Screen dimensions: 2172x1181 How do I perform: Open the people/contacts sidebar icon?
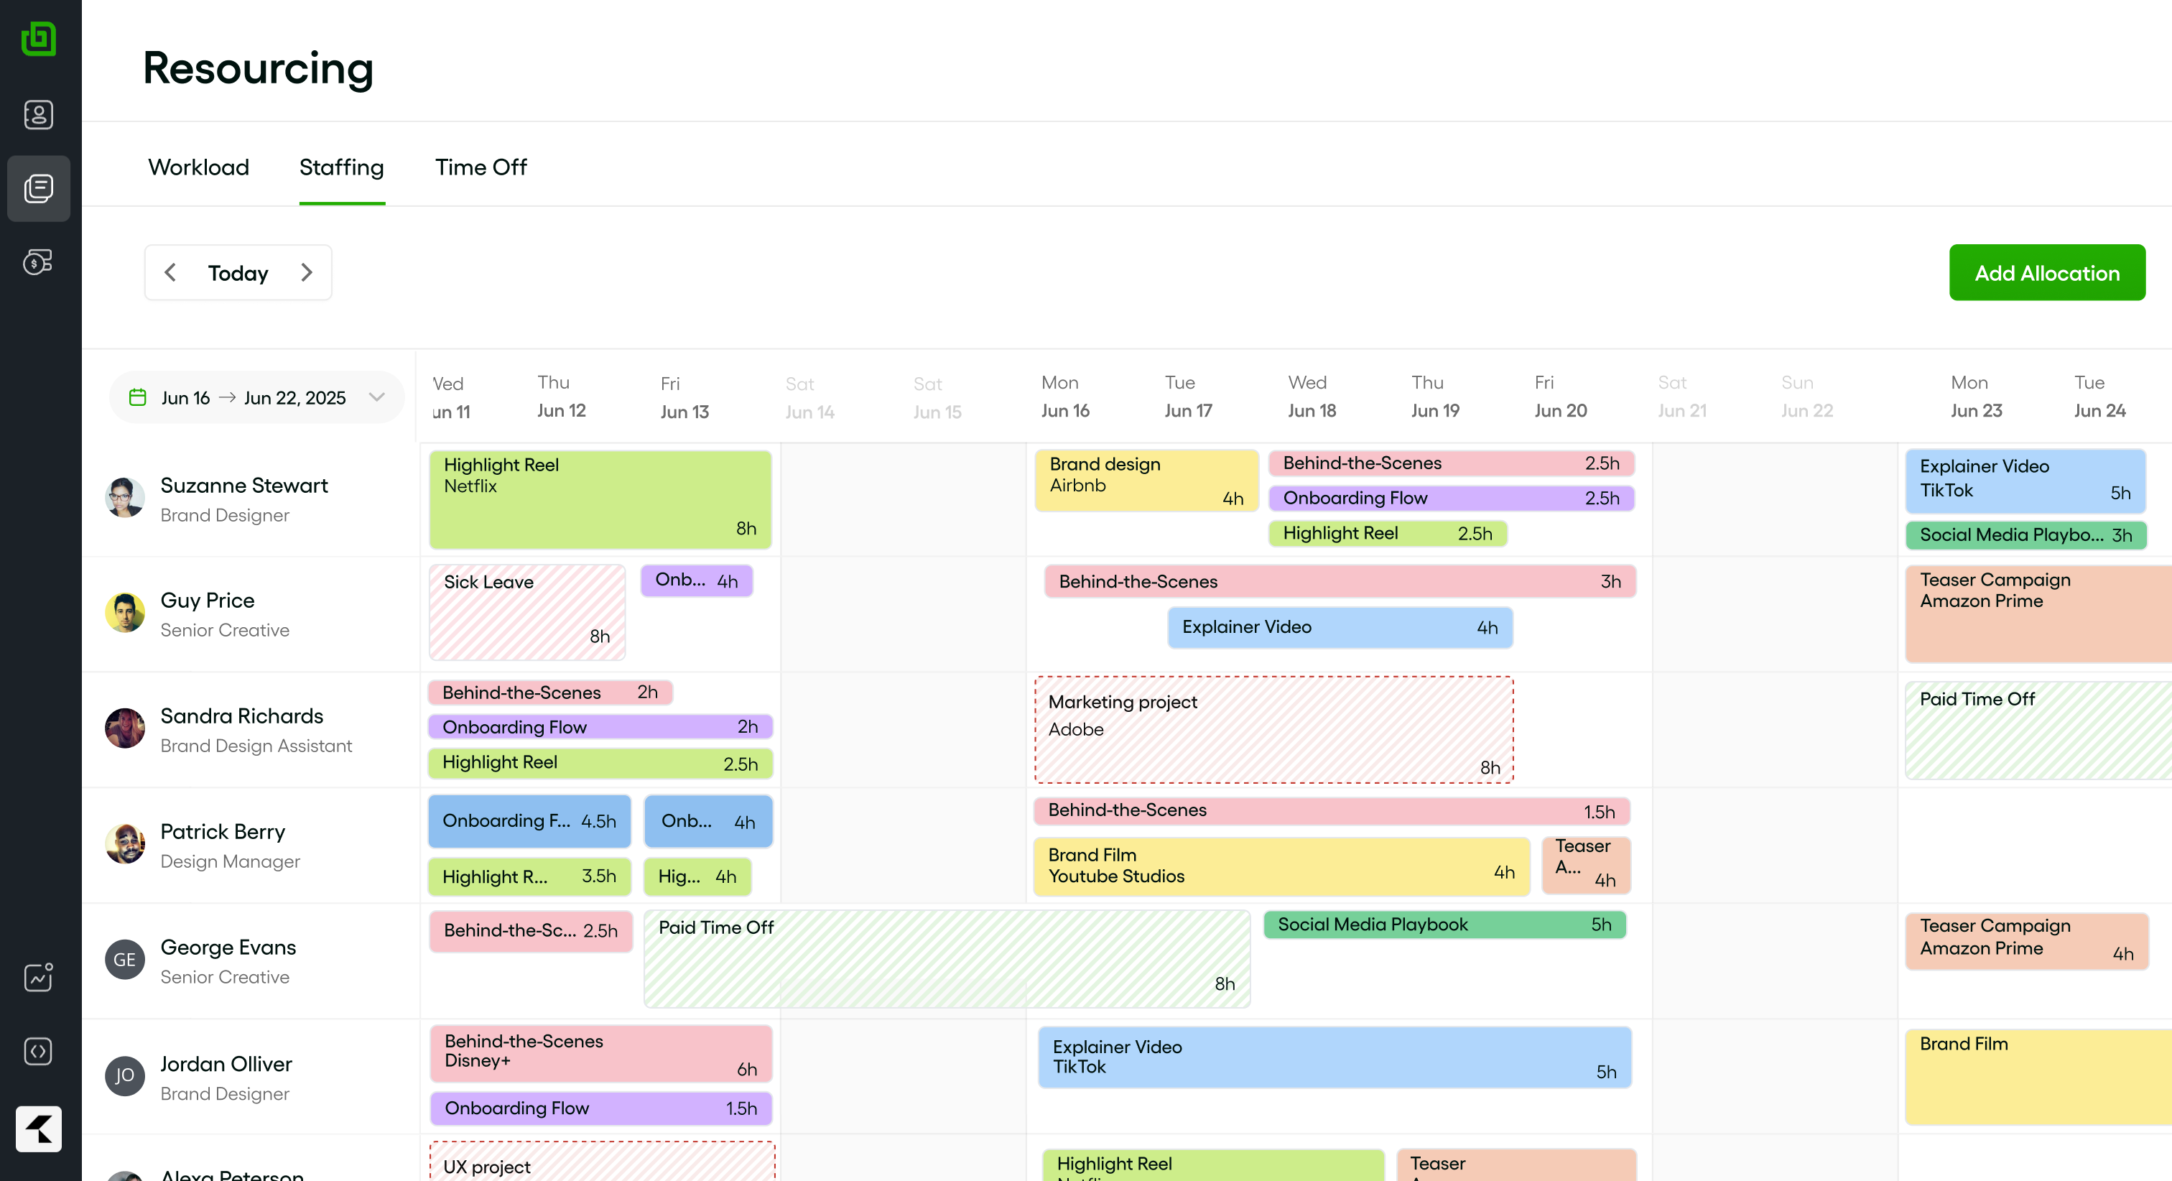tap(39, 115)
